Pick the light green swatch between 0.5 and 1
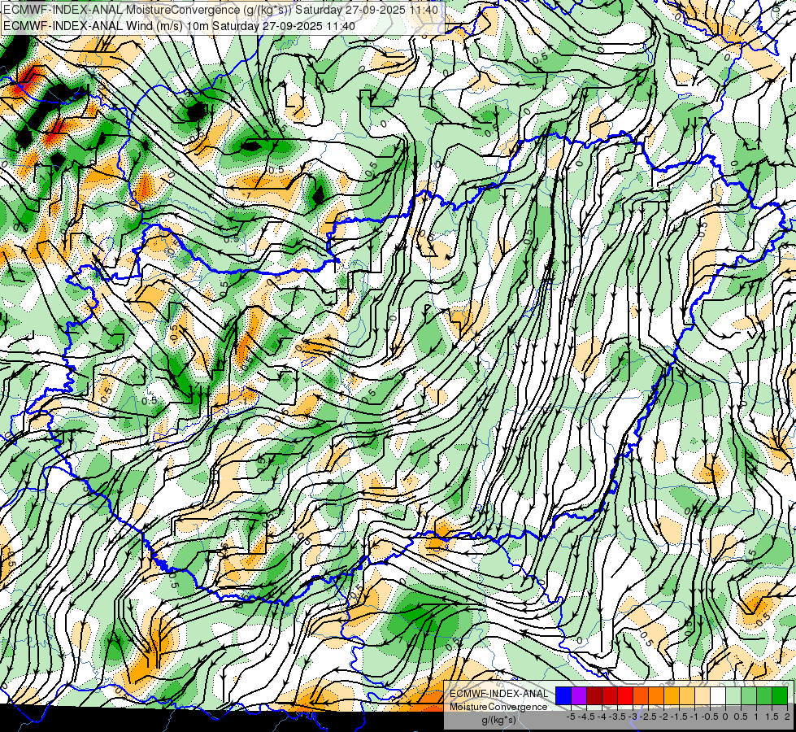The image size is (796, 732). click(x=749, y=695)
